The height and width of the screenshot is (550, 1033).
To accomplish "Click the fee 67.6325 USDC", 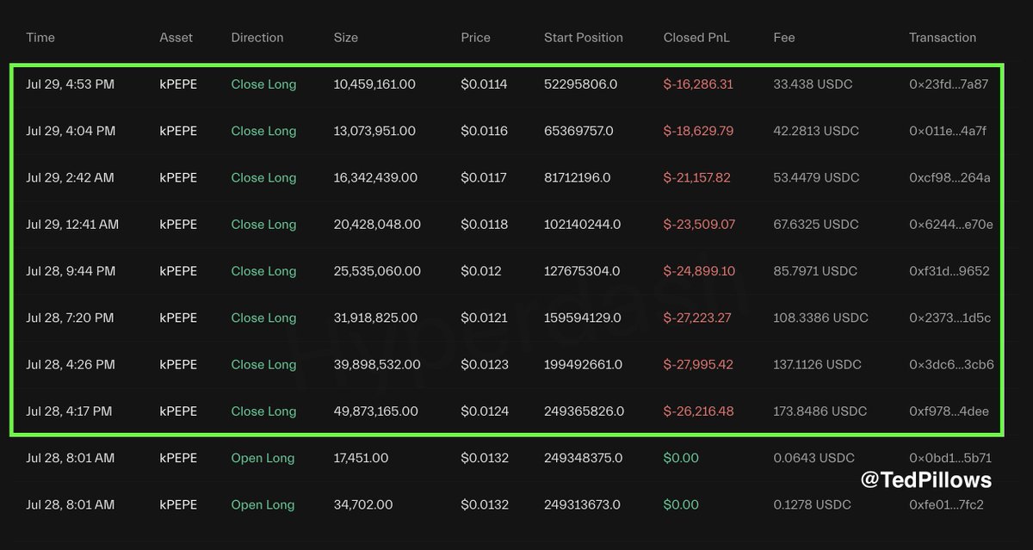I will click(x=816, y=224).
